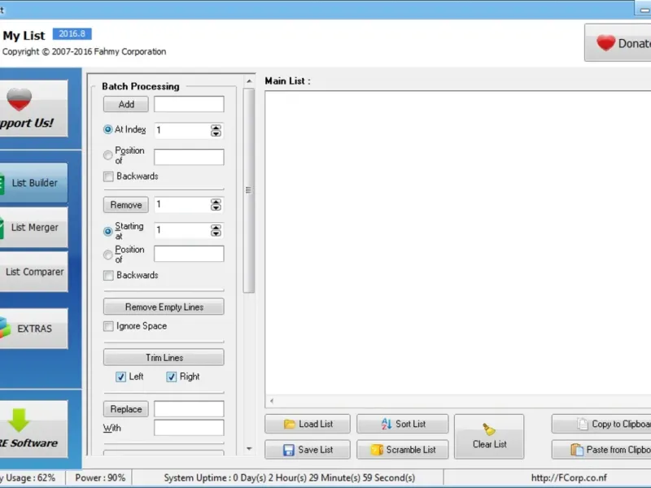Decrease the Starting at value

click(216, 233)
